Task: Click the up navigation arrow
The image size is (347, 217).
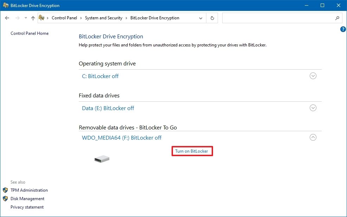Action: pos(33,18)
